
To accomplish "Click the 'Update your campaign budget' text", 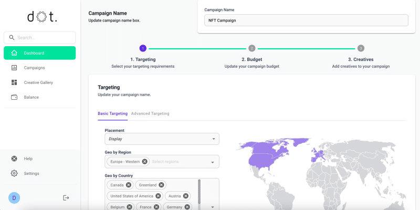I will pyautogui.click(x=252, y=66).
